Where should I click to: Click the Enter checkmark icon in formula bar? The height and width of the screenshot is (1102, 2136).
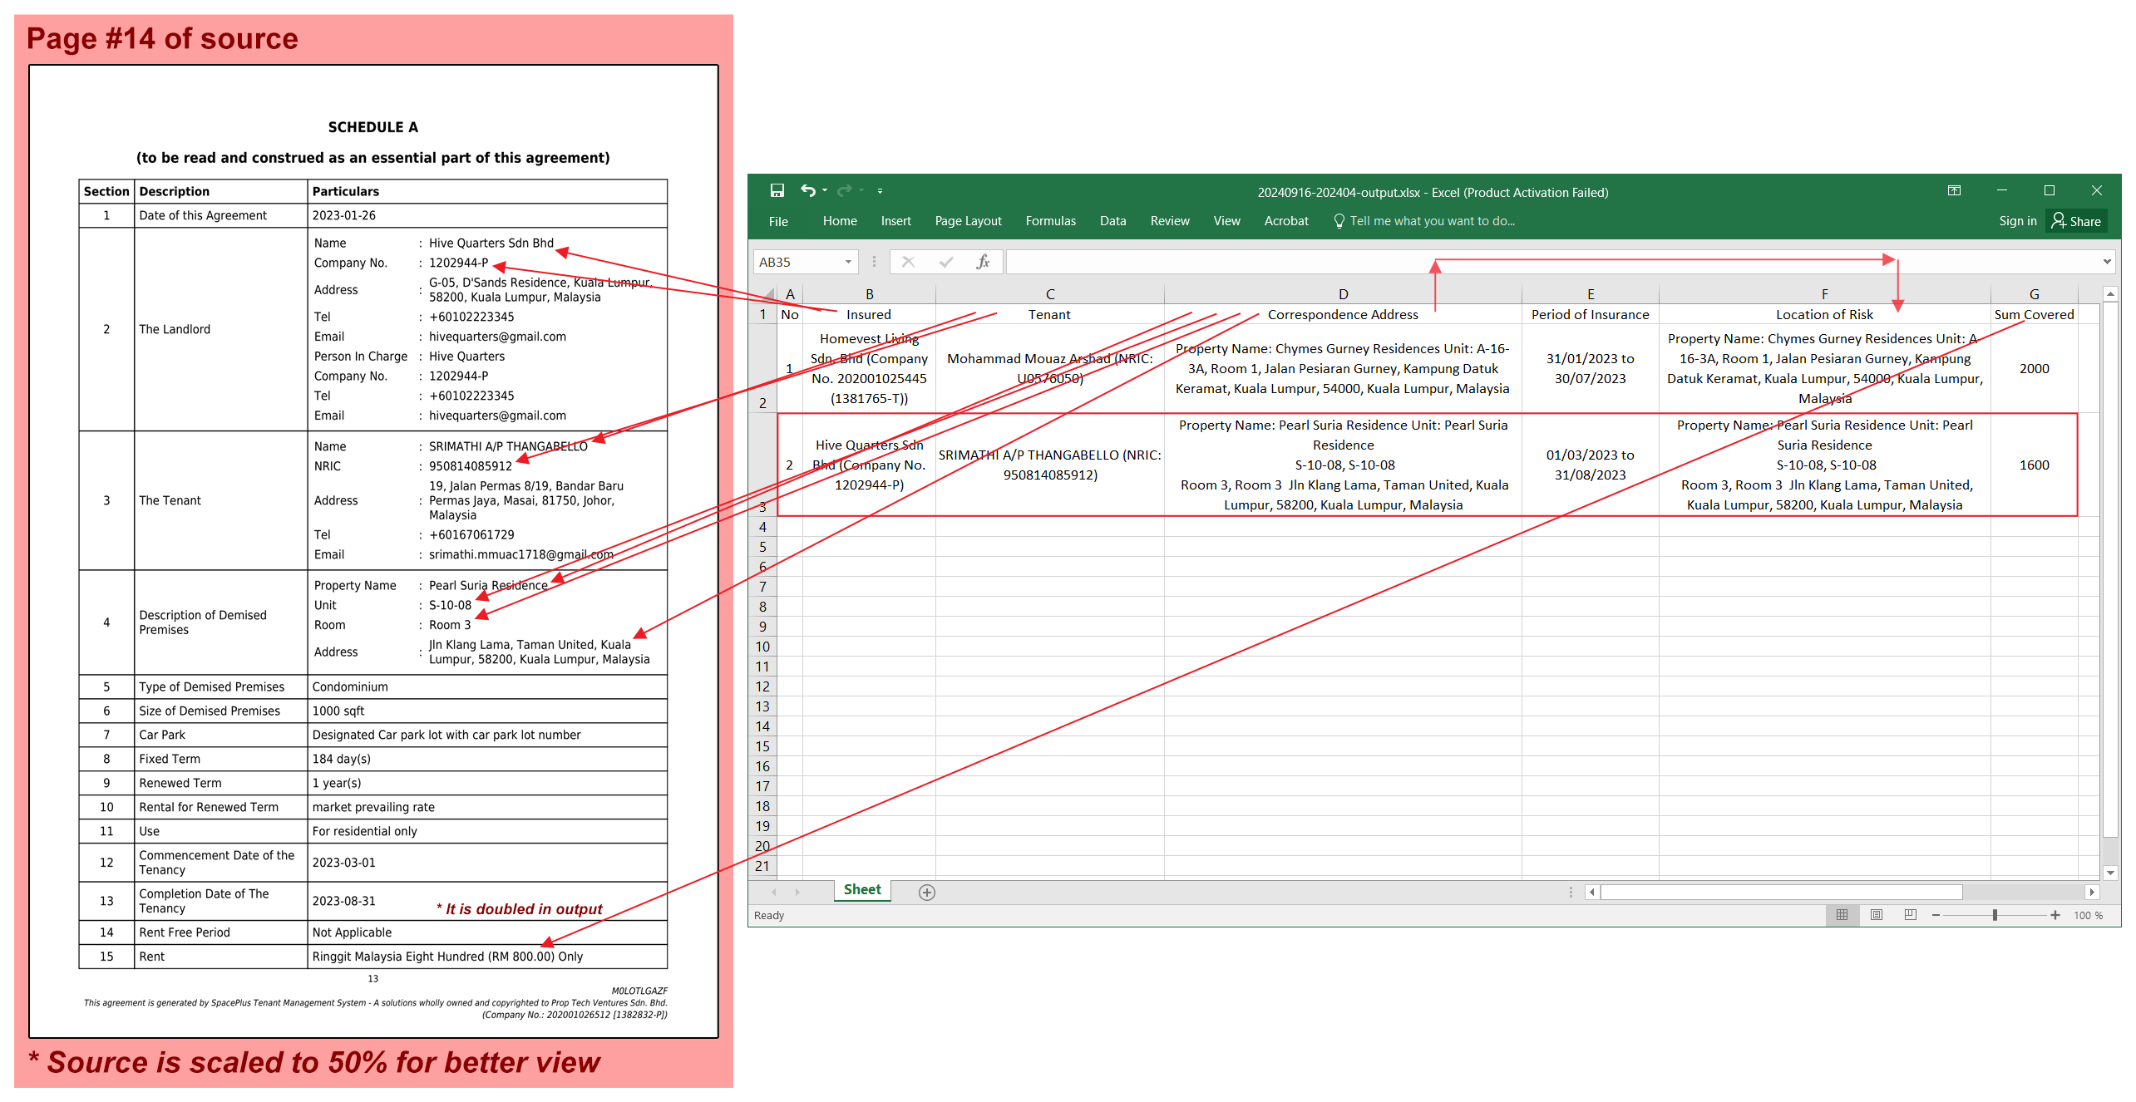tap(945, 262)
